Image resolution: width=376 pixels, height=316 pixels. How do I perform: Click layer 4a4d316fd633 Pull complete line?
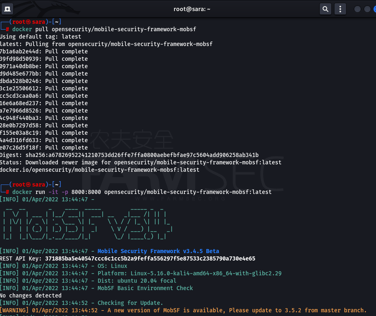[x=44, y=140]
